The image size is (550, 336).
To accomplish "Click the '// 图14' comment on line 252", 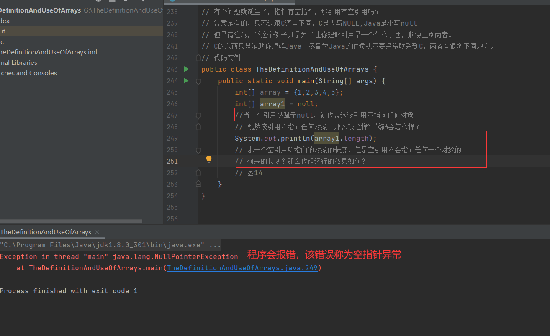I will point(249,173).
